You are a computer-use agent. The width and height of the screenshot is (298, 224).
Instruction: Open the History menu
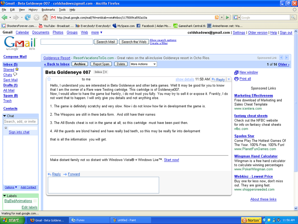pyautogui.click(x=33, y=10)
